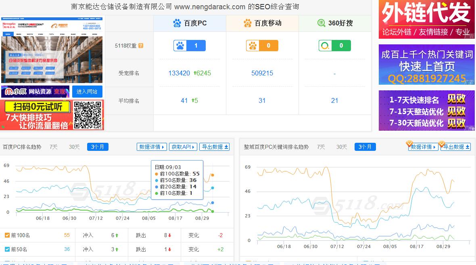Click the Baidu Mobile orange paw icon

[x=247, y=23]
